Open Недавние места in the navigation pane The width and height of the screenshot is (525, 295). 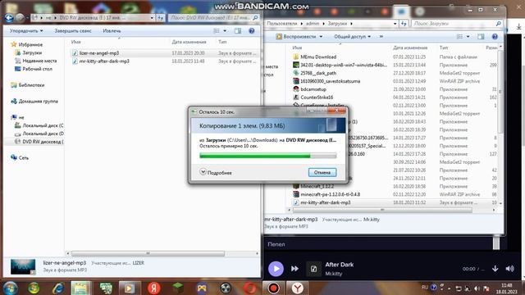(x=39, y=61)
